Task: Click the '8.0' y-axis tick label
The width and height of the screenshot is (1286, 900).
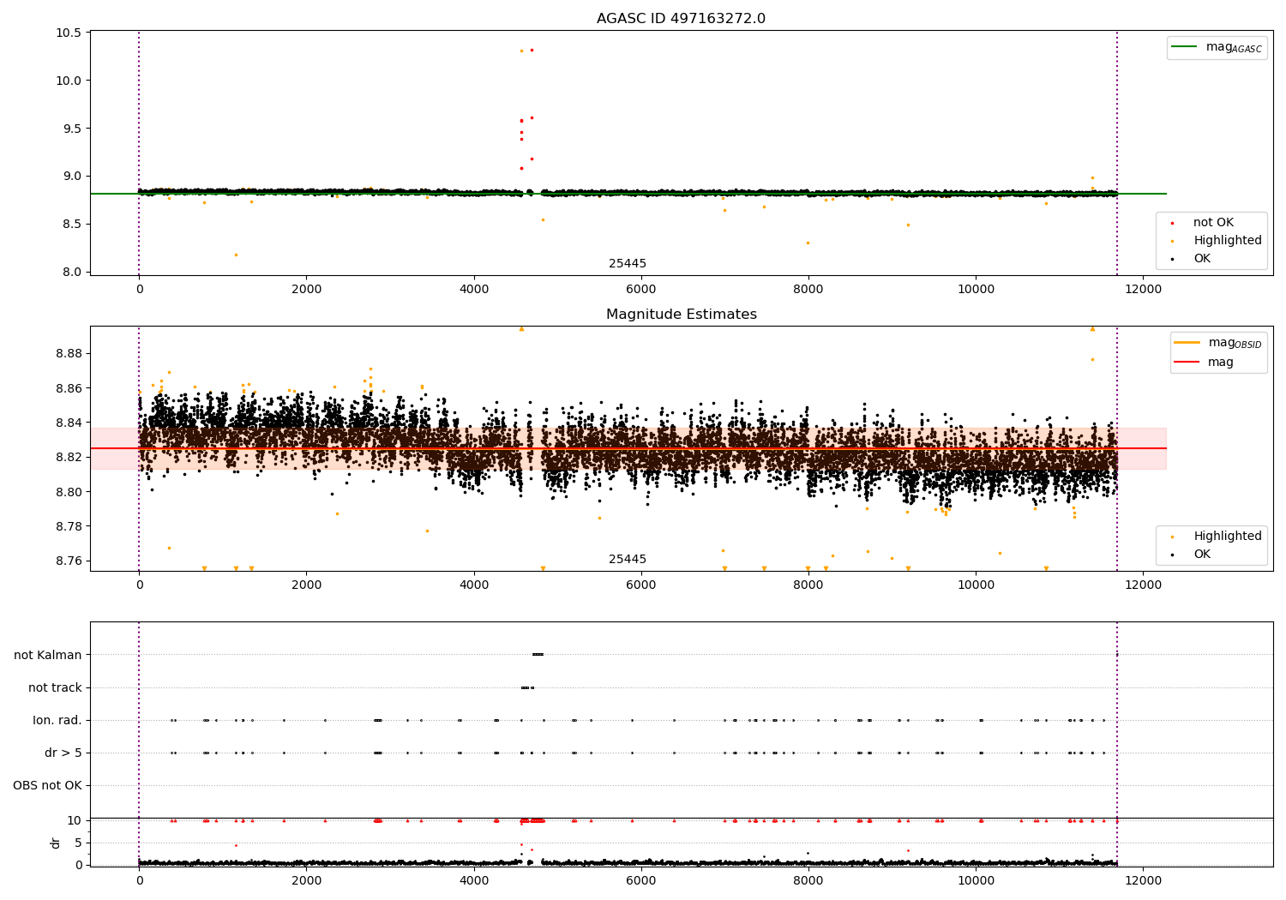Action: pos(71,273)
